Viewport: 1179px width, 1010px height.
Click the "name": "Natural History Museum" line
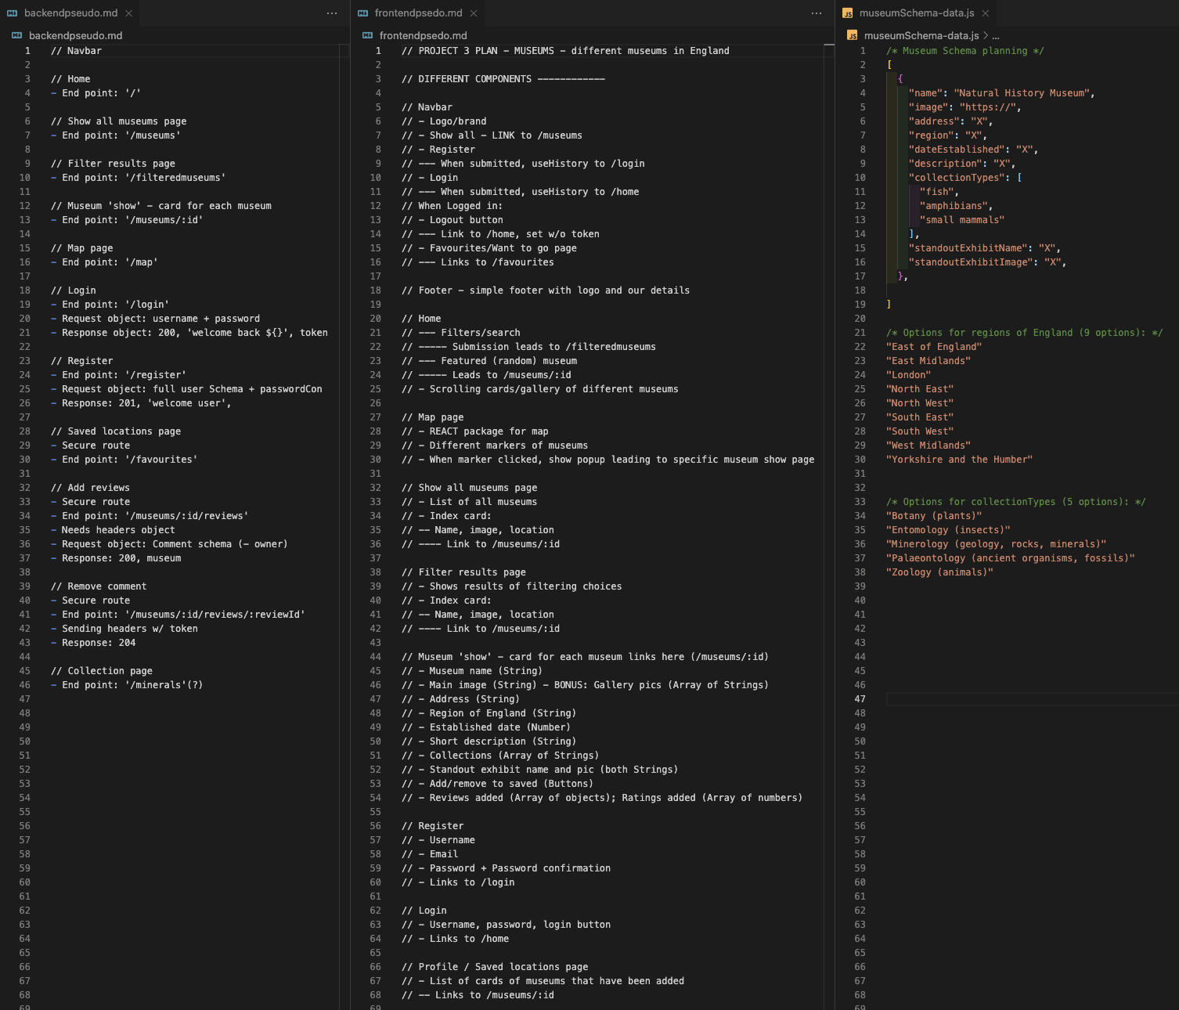point(1001,93)
